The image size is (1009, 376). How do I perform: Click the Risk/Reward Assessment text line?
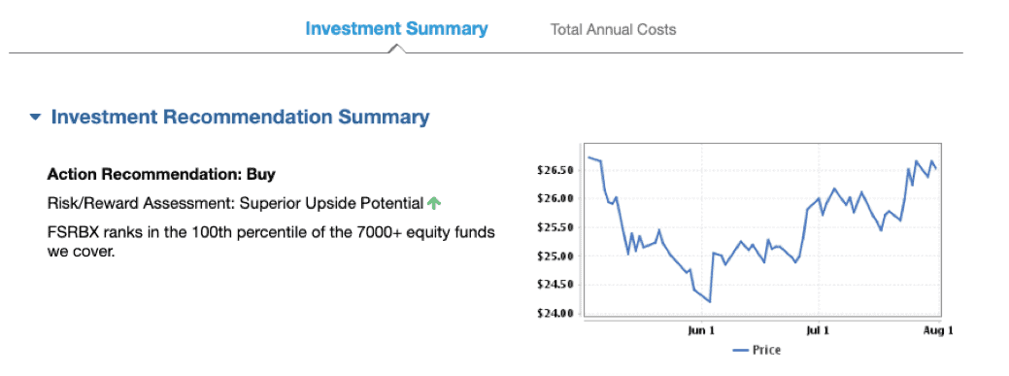[x=236, y=203]
